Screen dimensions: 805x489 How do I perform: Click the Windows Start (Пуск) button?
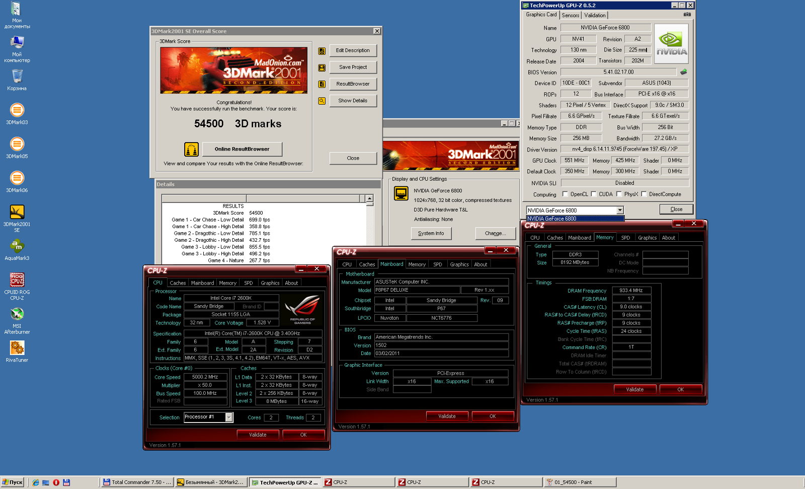pos(13,482)
